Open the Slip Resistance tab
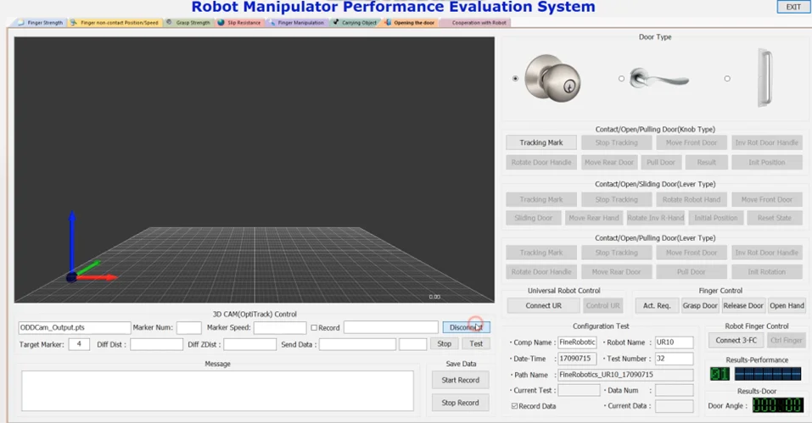Screen dimensions: 812x423 240,23
